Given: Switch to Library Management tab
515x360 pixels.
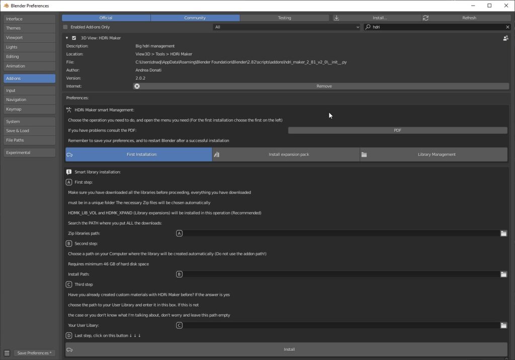Looking at the screenshot, I should tap(434, 155).
